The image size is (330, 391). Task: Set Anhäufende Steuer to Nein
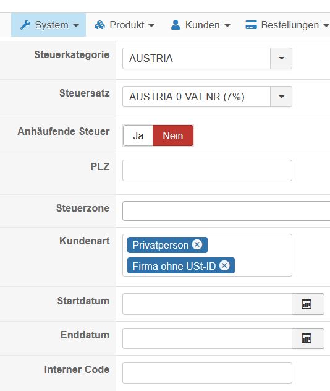point(173,135)
